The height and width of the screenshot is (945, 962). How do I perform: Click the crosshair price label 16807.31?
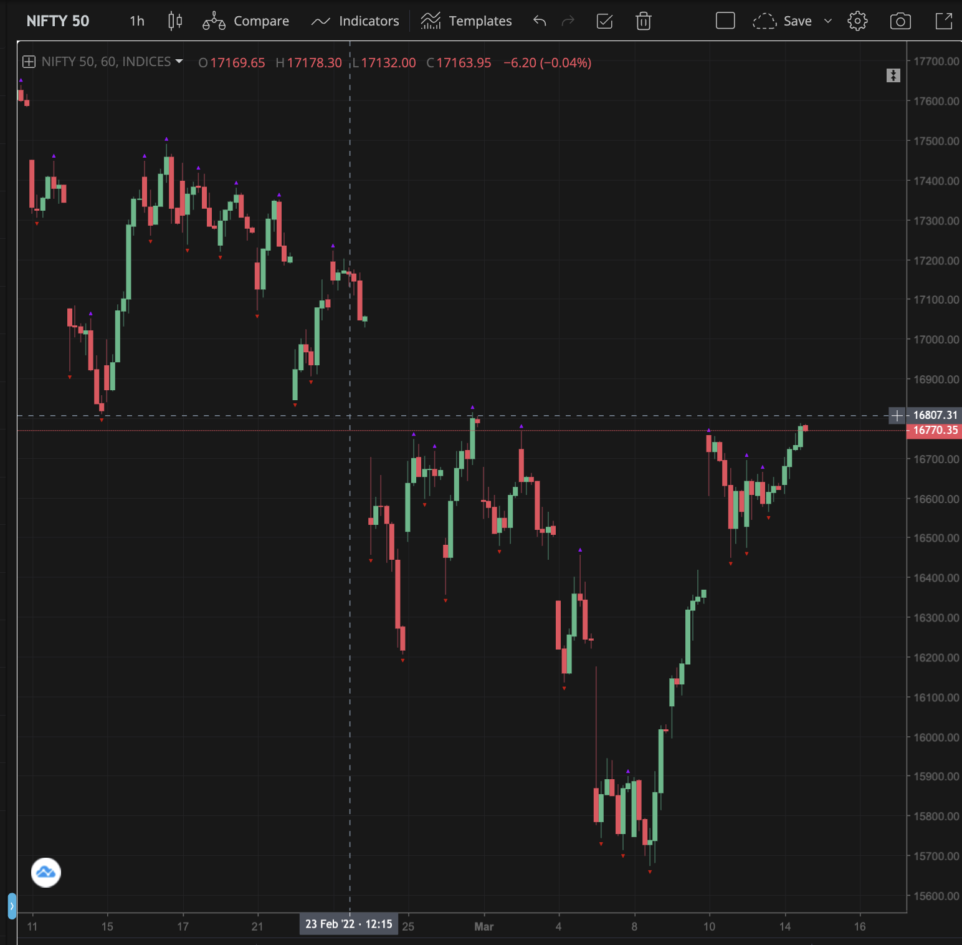point(935,415)
